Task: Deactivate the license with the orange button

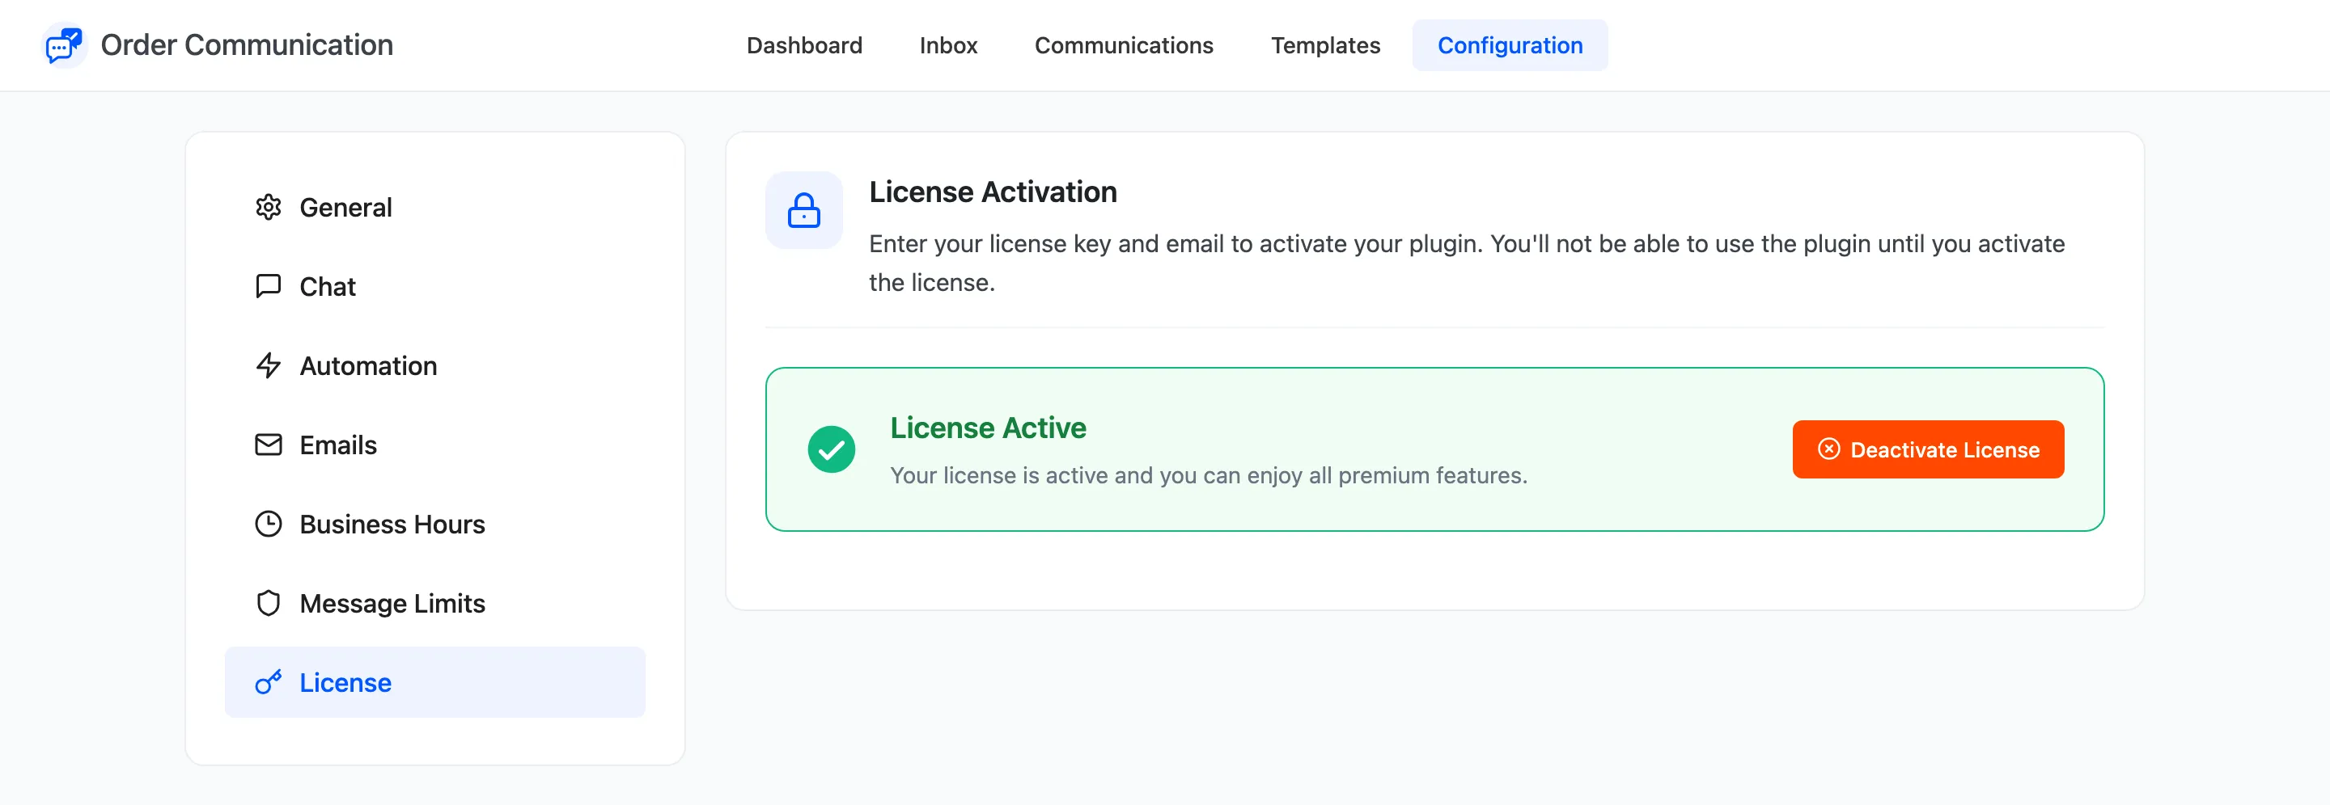Action: pos(1929,449)
